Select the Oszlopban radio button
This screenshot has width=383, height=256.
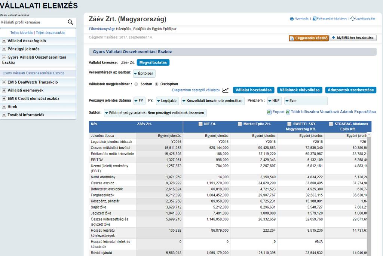click(x=157, y=84)
